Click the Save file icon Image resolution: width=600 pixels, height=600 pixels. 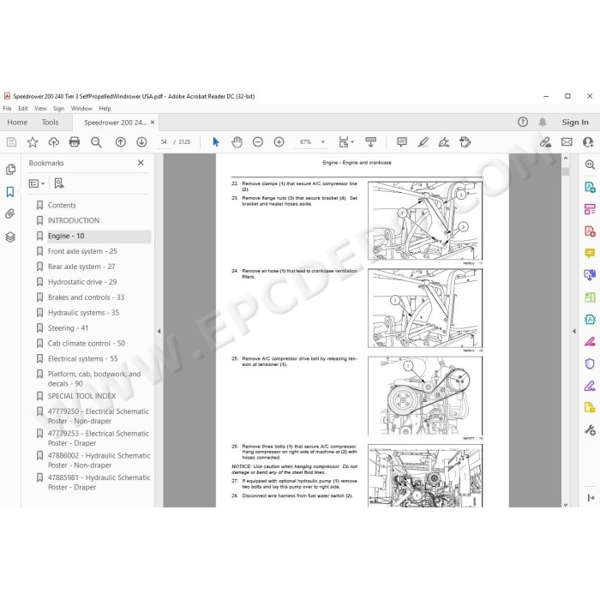11,142
